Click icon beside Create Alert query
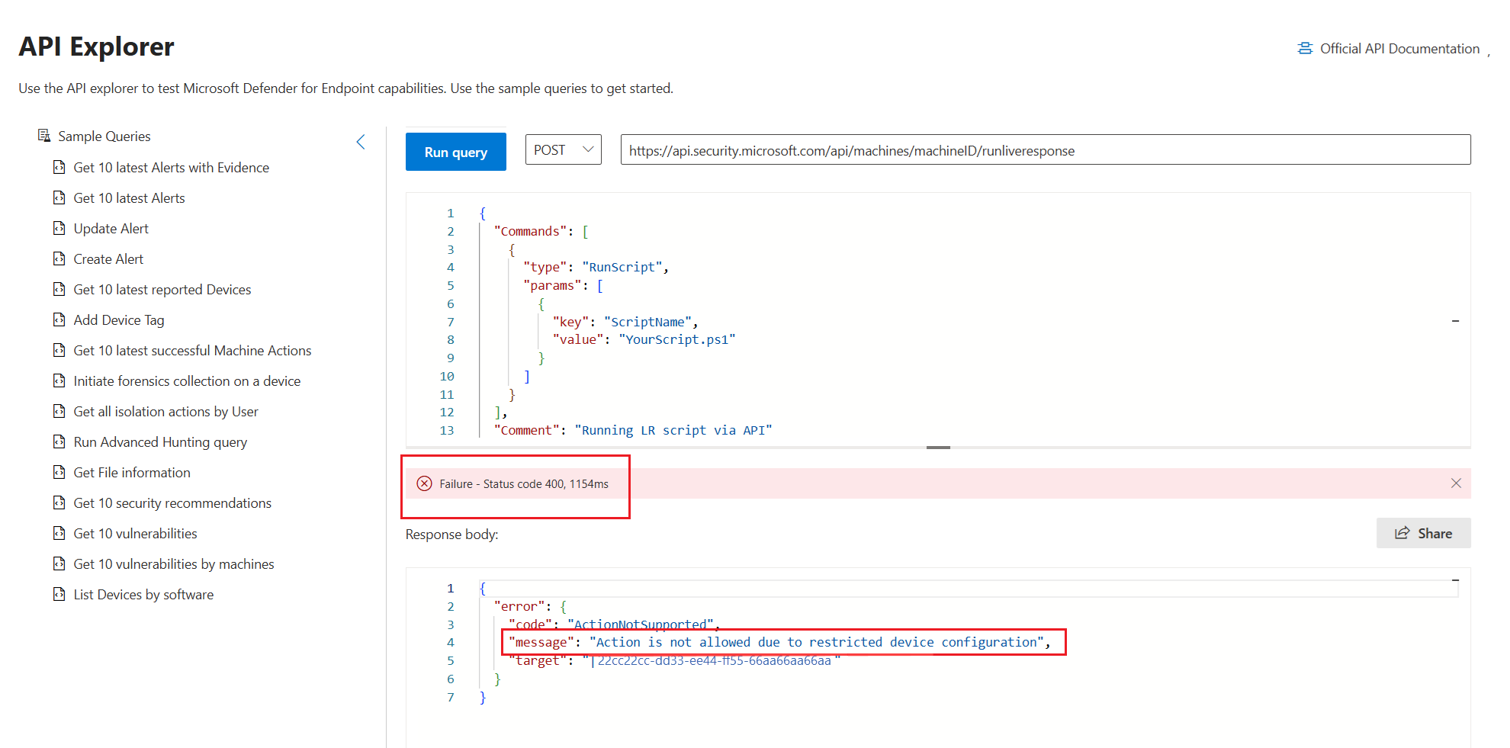Viewport: 1510px width, 748px height. (59, 258)
